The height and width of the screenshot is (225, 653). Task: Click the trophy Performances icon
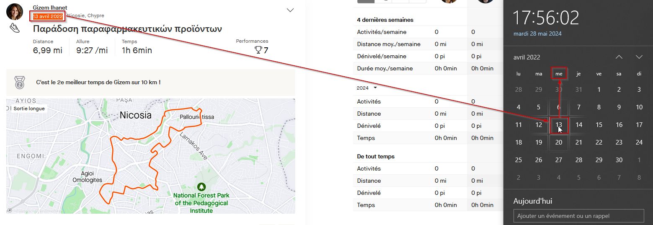[x=258, y=50]
